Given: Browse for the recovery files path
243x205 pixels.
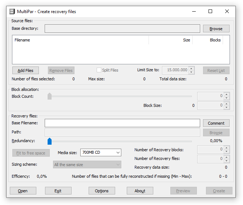Looking at the screenshot, I should 216,133.
